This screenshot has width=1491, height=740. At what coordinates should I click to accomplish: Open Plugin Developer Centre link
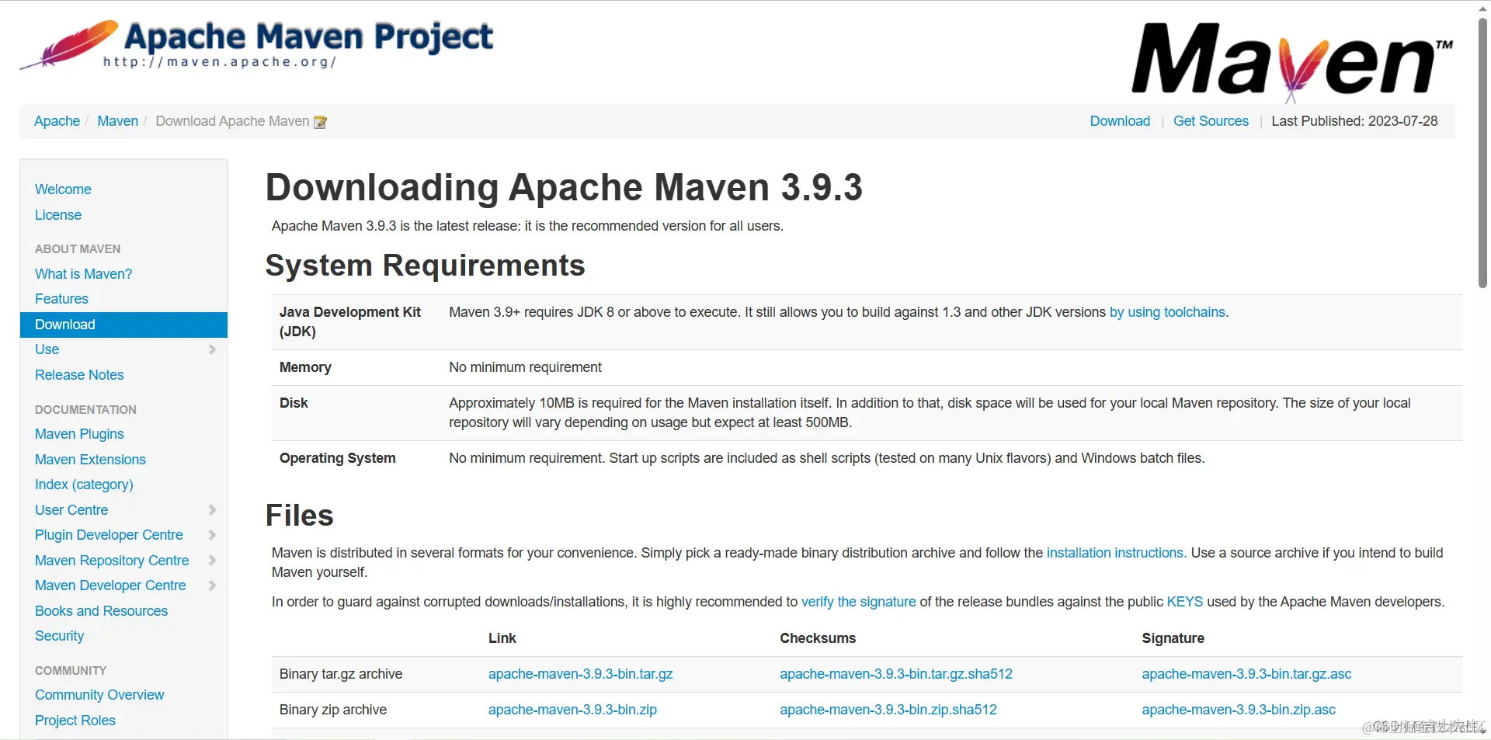[109, 535]
